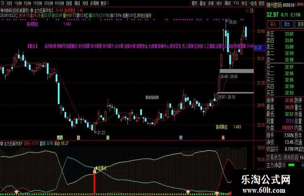Activate the 画线 drawing tool
Image resolution: width=304 pixels, height=196 pixels.
point(228,3)
